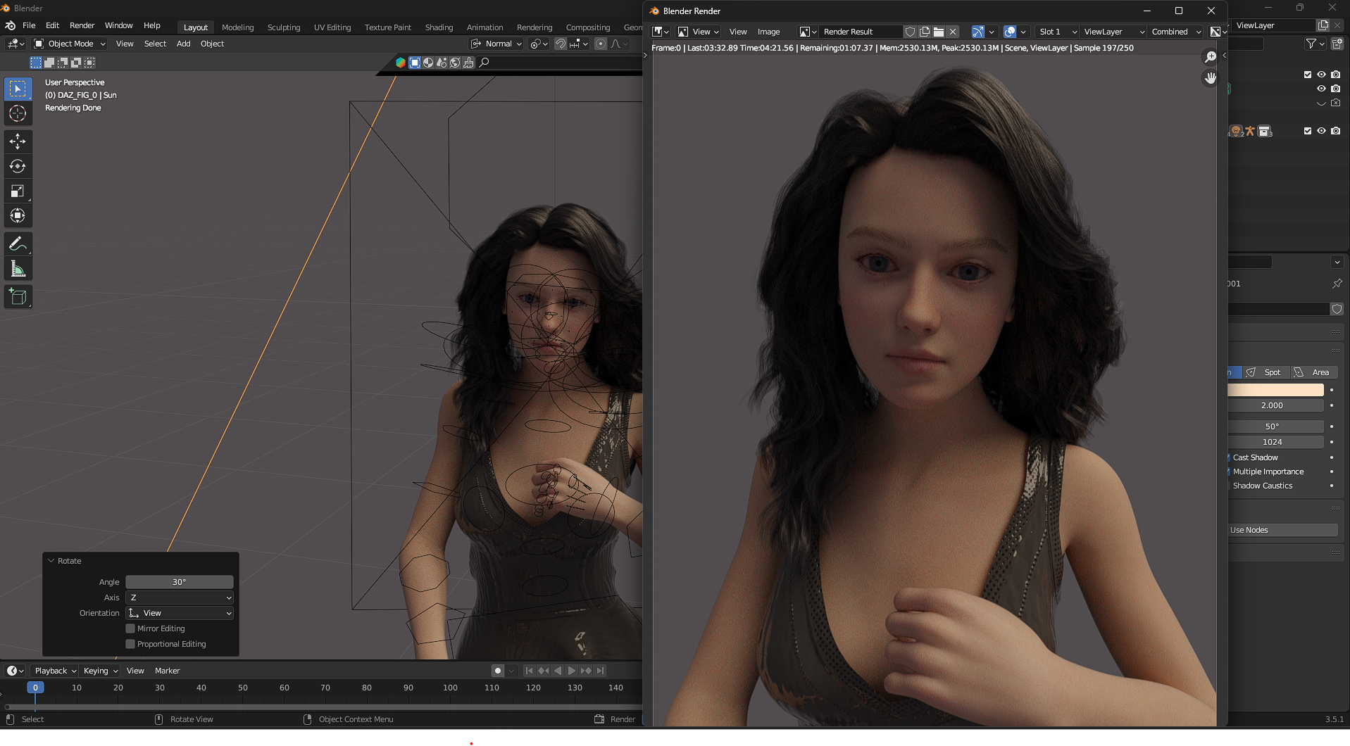Click the search magnifier in the viewport header
The image size is (1350, 746).
click(484, 63)
